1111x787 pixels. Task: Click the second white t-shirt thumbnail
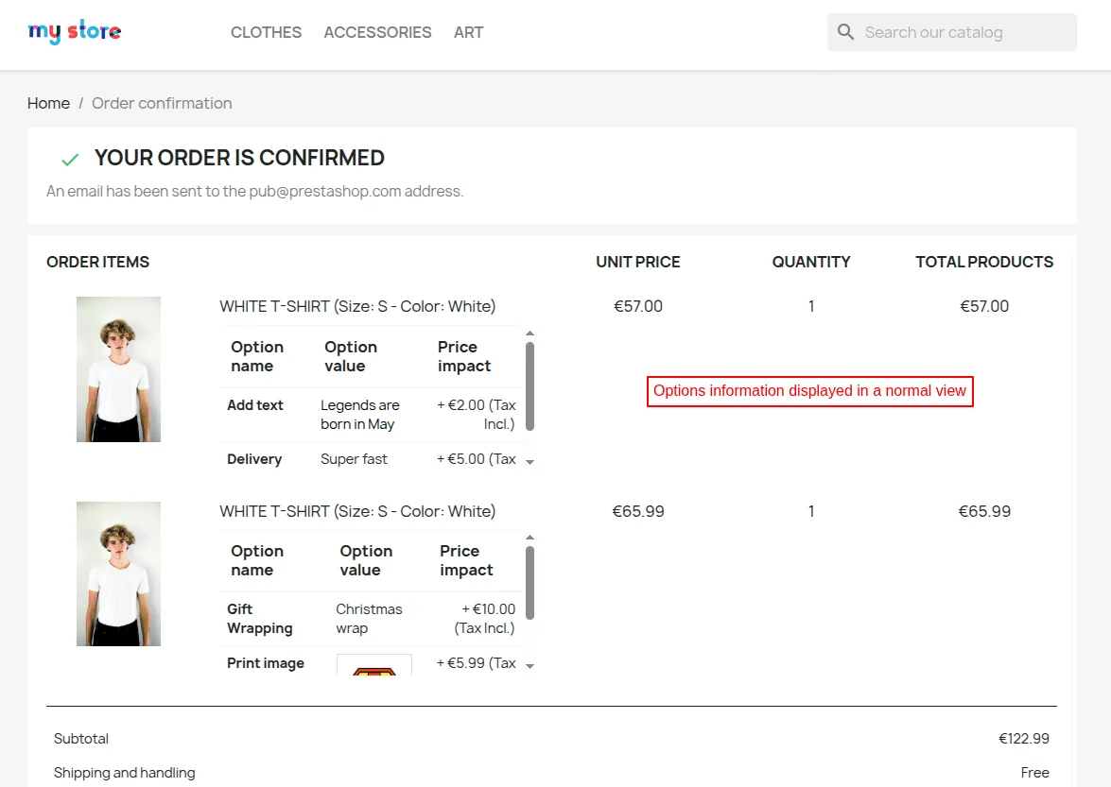(x=118, y=573)
